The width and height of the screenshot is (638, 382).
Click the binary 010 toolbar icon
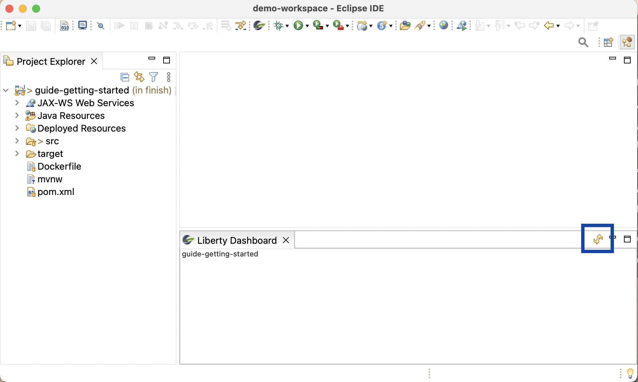pos(65,26)
